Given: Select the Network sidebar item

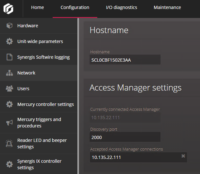Looking at the screenshot, I should 39,73.
